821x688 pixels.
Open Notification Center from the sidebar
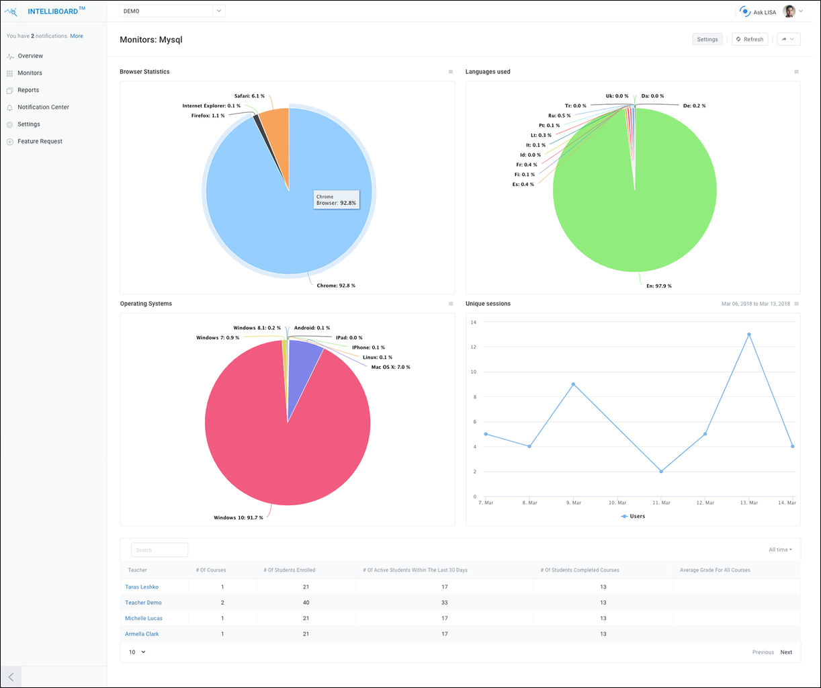coord(43,107)
